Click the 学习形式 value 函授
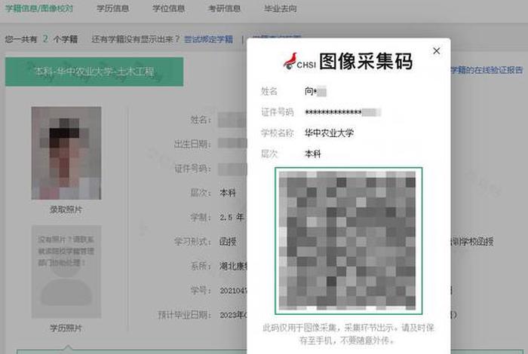528x354 pixels. click(228, 241)
